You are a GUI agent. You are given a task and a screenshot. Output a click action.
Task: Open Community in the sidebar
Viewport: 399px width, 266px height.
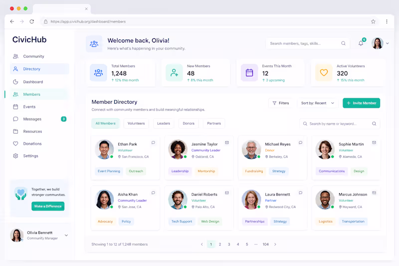[39, 56]
